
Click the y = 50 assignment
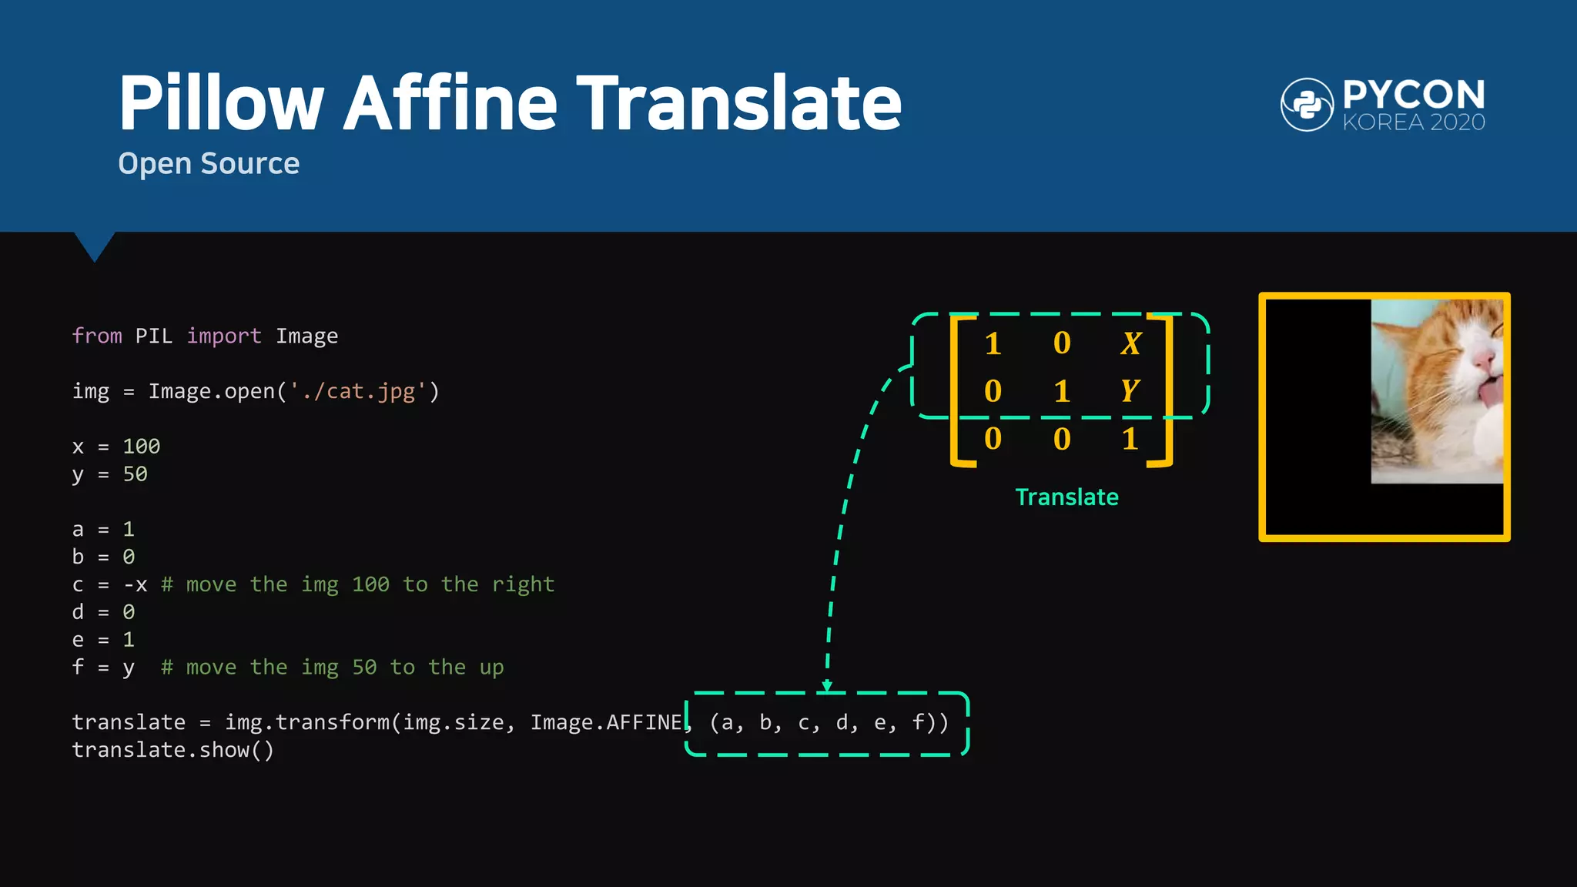tap(110, 474)
